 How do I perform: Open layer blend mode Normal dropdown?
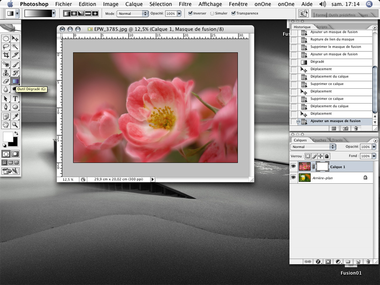tap(313, 147)
